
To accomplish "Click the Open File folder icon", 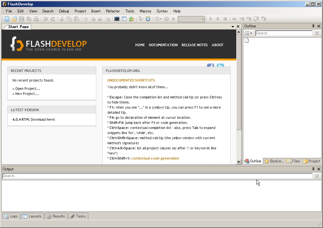I will (x=14, y=19).
